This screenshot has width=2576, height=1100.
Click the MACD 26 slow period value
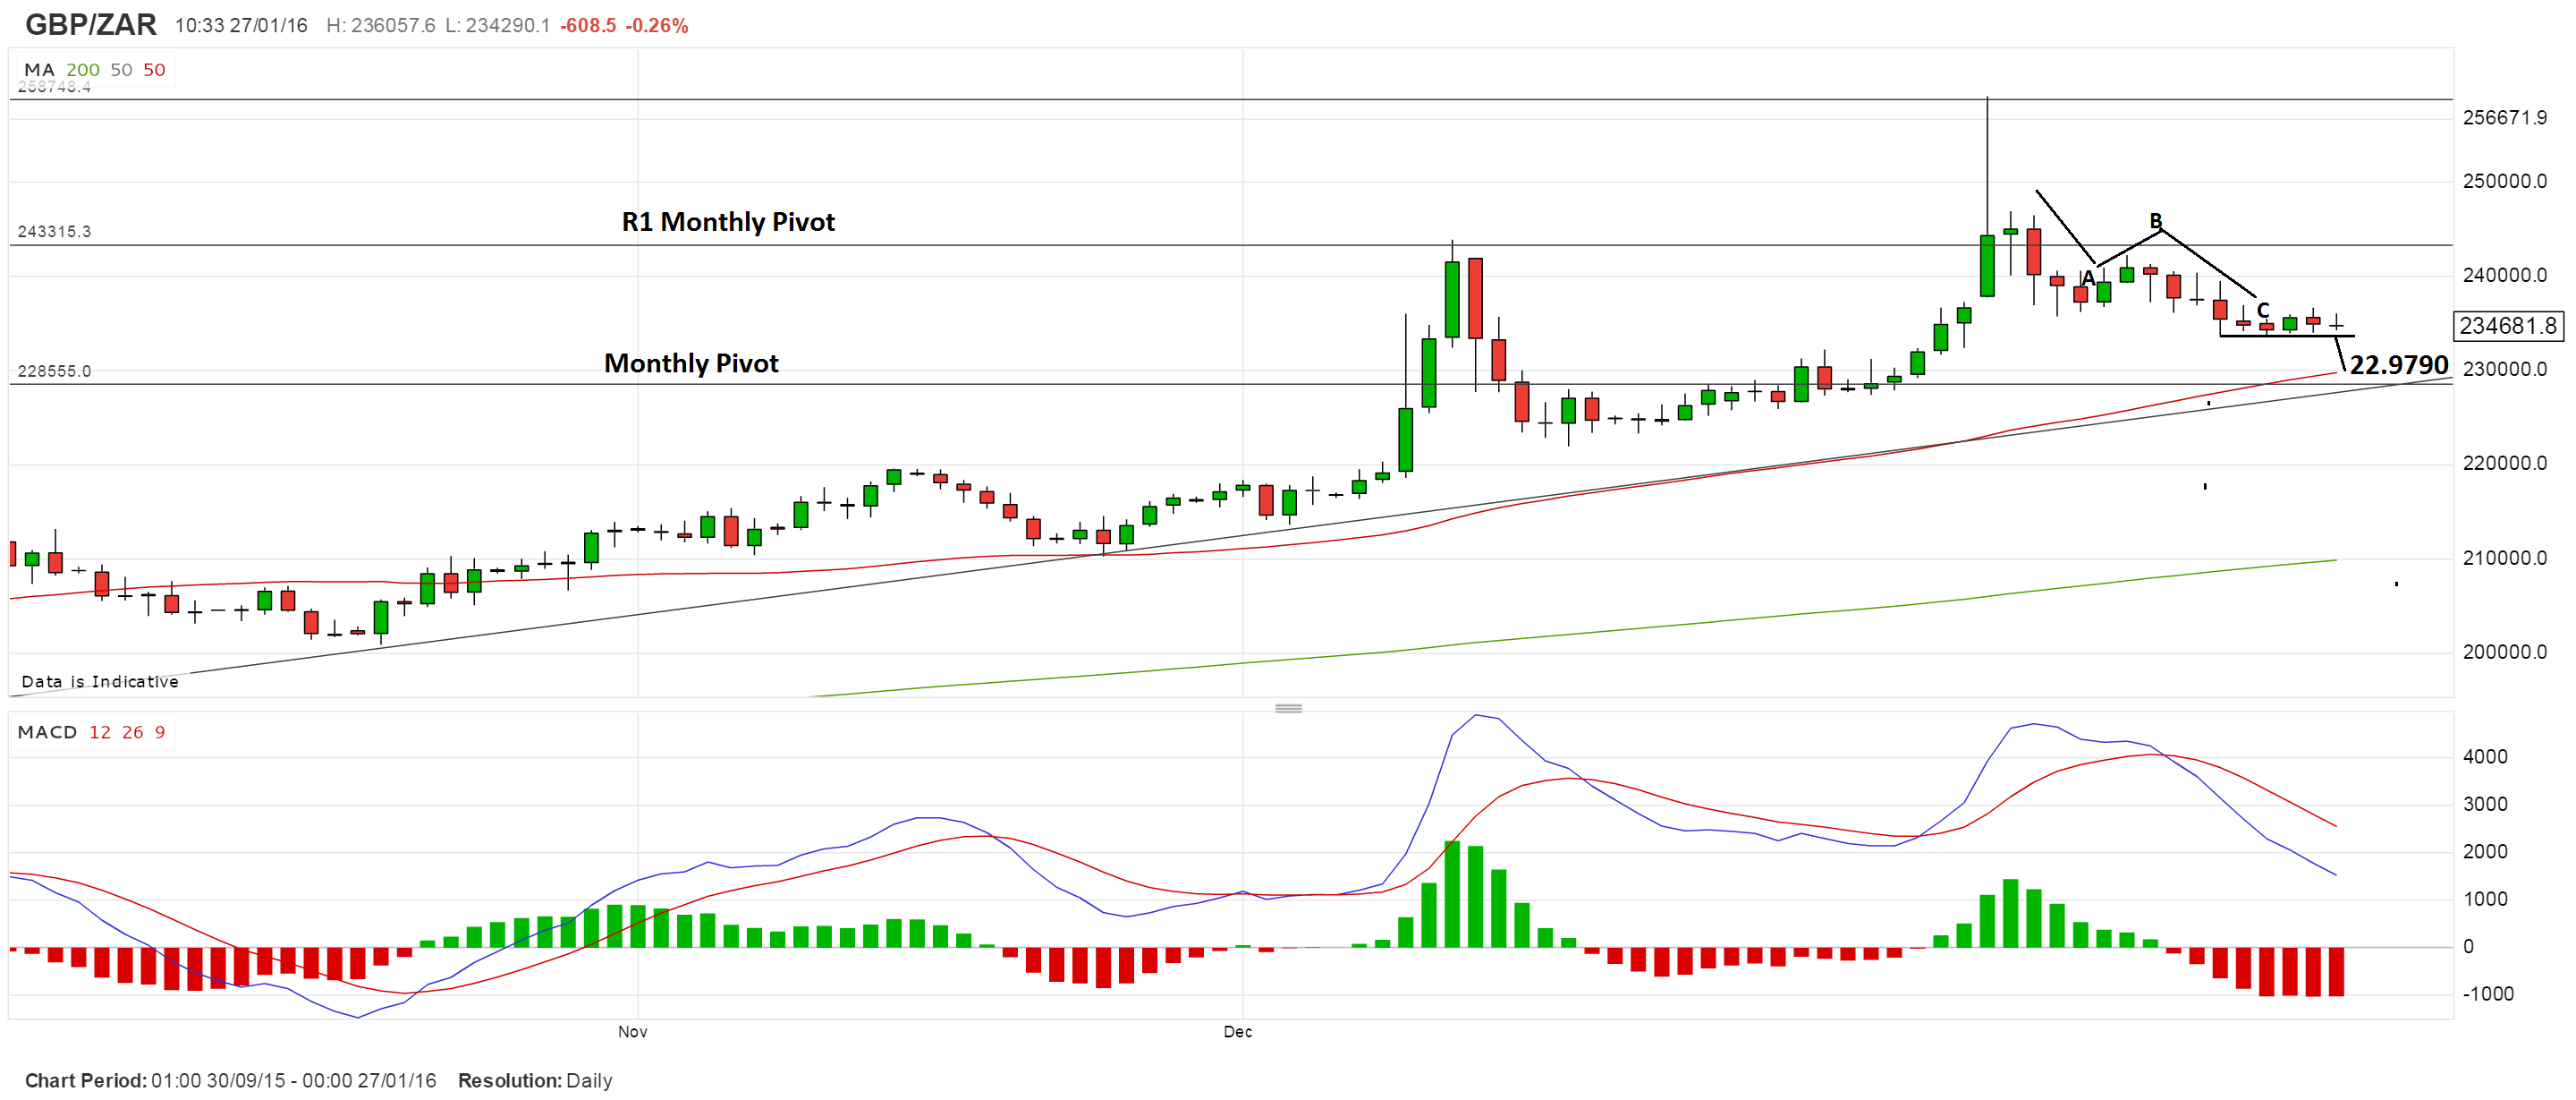(133, 731)
